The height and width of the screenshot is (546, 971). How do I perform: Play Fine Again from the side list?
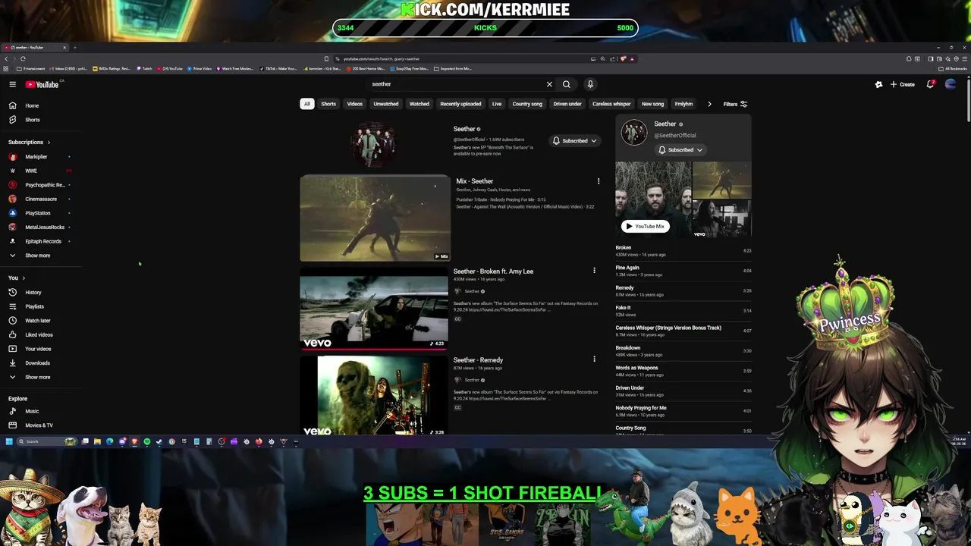click(x=683, y=271)
